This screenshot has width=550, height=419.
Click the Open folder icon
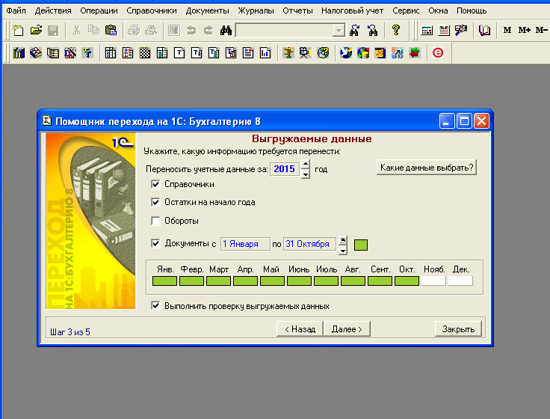click(36, 31)
